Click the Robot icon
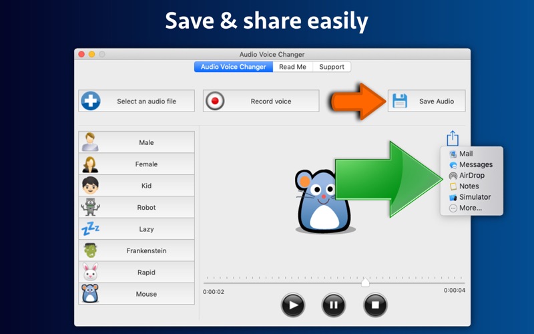Image resolution: width=534 pixels, height=334 pixels. click(90, 207)
